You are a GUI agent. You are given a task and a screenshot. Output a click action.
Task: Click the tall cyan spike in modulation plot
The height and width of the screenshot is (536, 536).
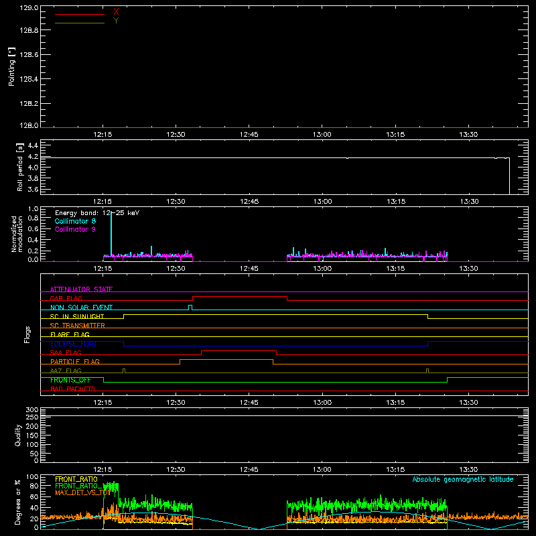(x=111, y=234)
